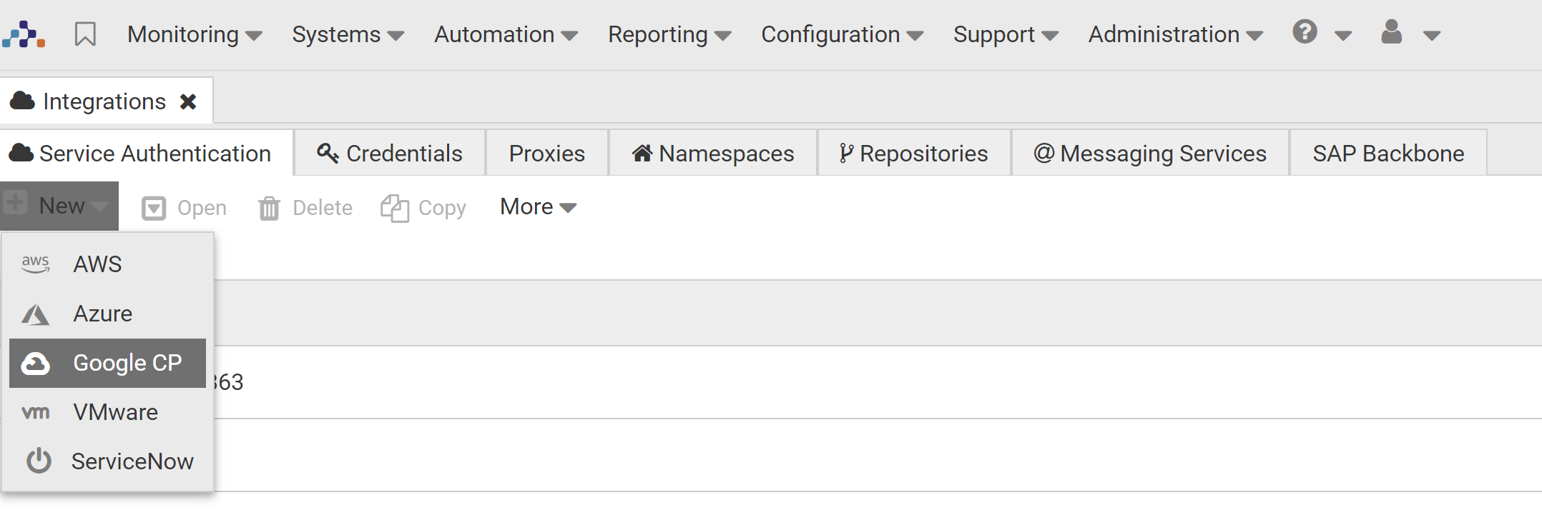Screen dimensions: 1542x515
Task: Select the AWS icon in the New menu
Action: (x=36, y=264)
